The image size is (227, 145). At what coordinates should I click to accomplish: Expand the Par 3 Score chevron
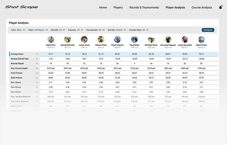pyautogui.click(x=37, y=82)
